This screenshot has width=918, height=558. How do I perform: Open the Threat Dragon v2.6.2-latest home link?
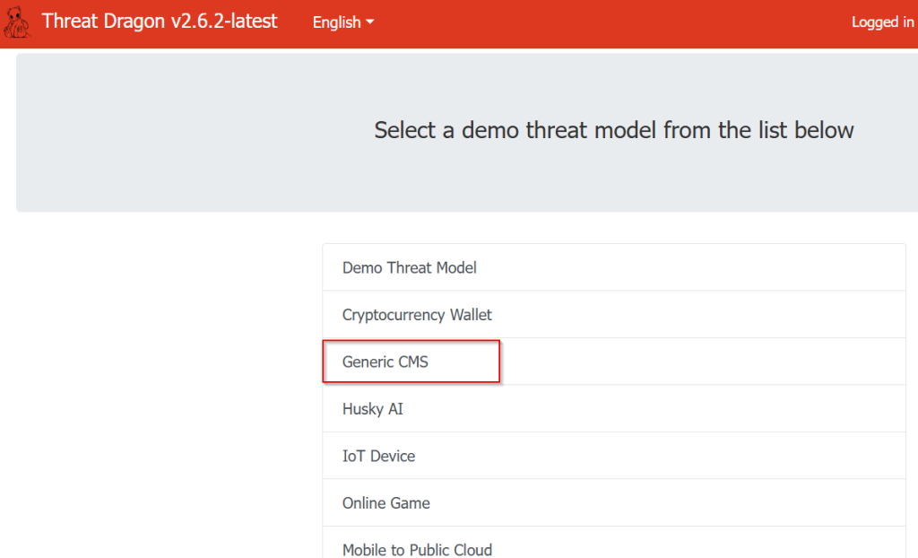pyautogui.click(x=160, y=22)
